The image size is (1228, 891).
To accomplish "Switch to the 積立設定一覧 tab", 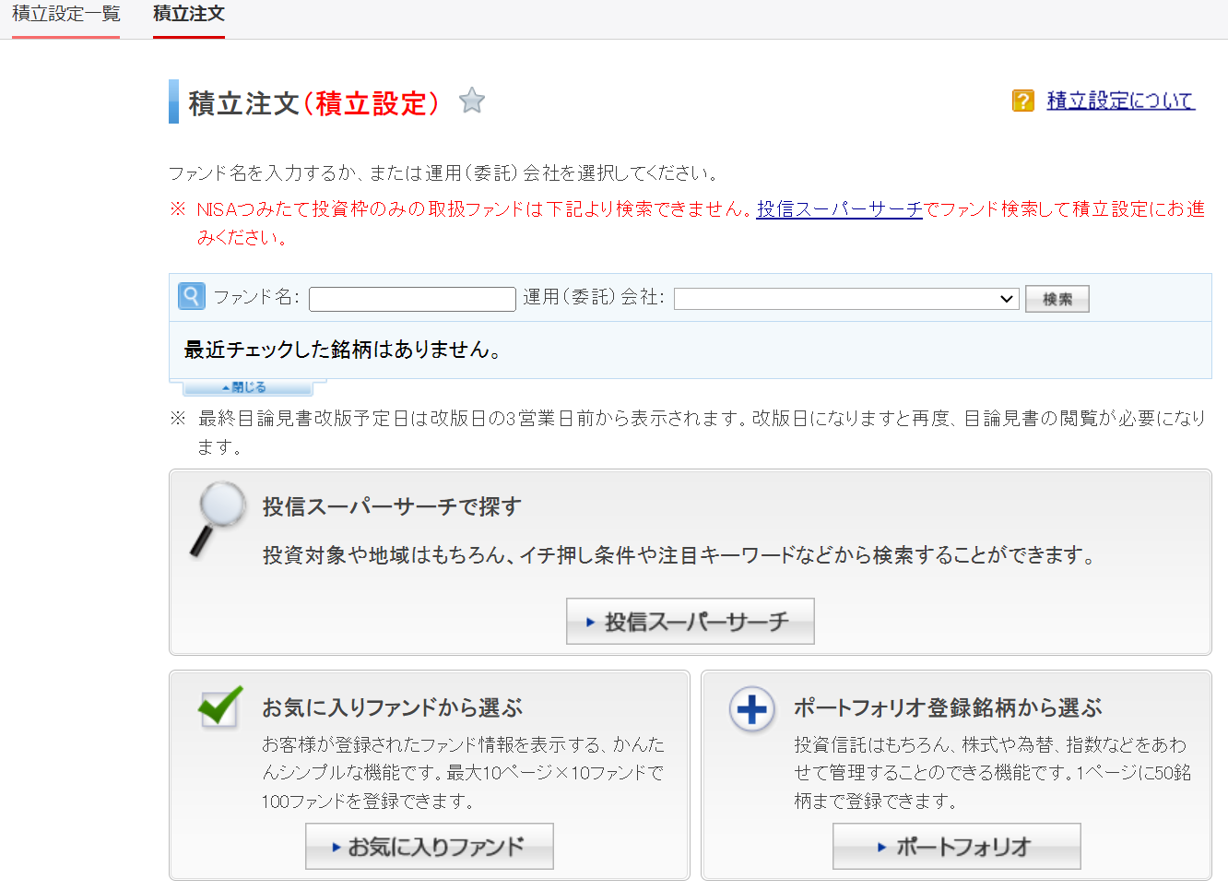I will point(65,15).
